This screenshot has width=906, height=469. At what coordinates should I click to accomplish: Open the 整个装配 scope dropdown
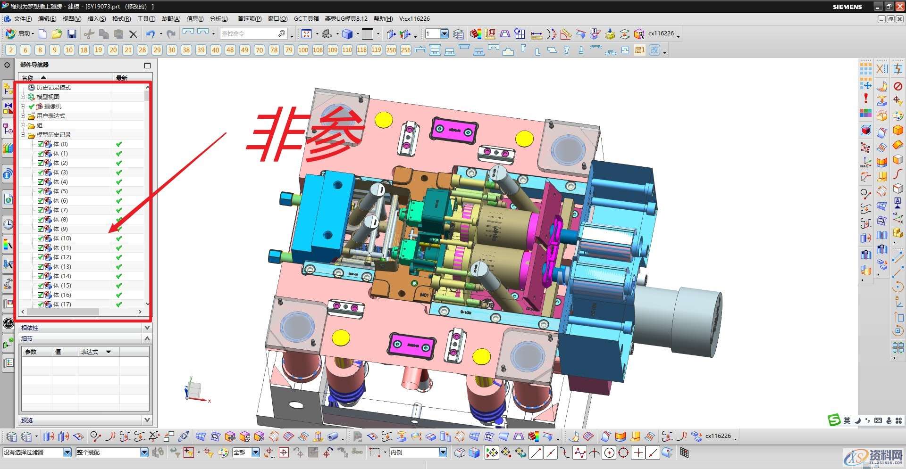point(143,452)
